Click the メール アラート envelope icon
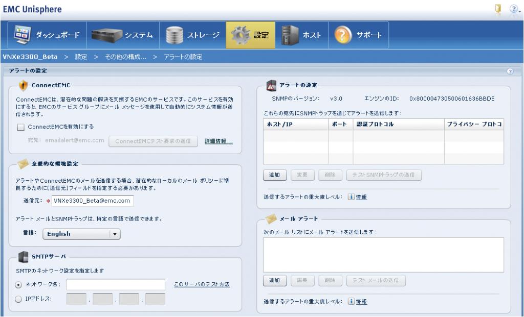Image resolution: width=524 pixels, height=317 pixels. 271,218
